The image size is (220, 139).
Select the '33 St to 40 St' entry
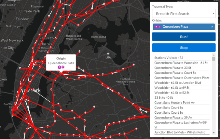coord(182,98)
